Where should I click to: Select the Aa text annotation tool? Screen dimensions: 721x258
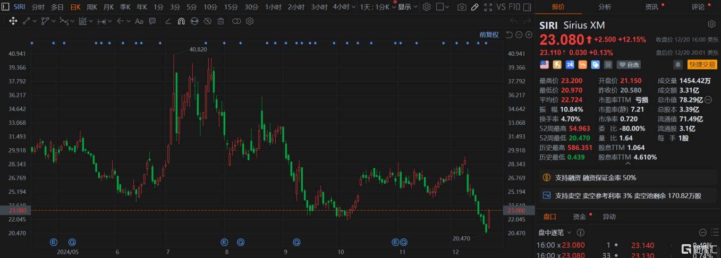(x=139, y=21)
